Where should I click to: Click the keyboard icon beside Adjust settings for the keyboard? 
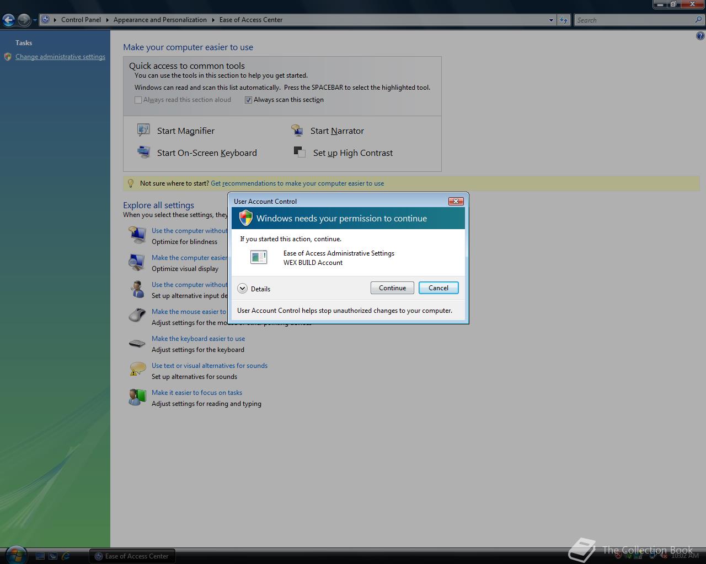point(137,343)
